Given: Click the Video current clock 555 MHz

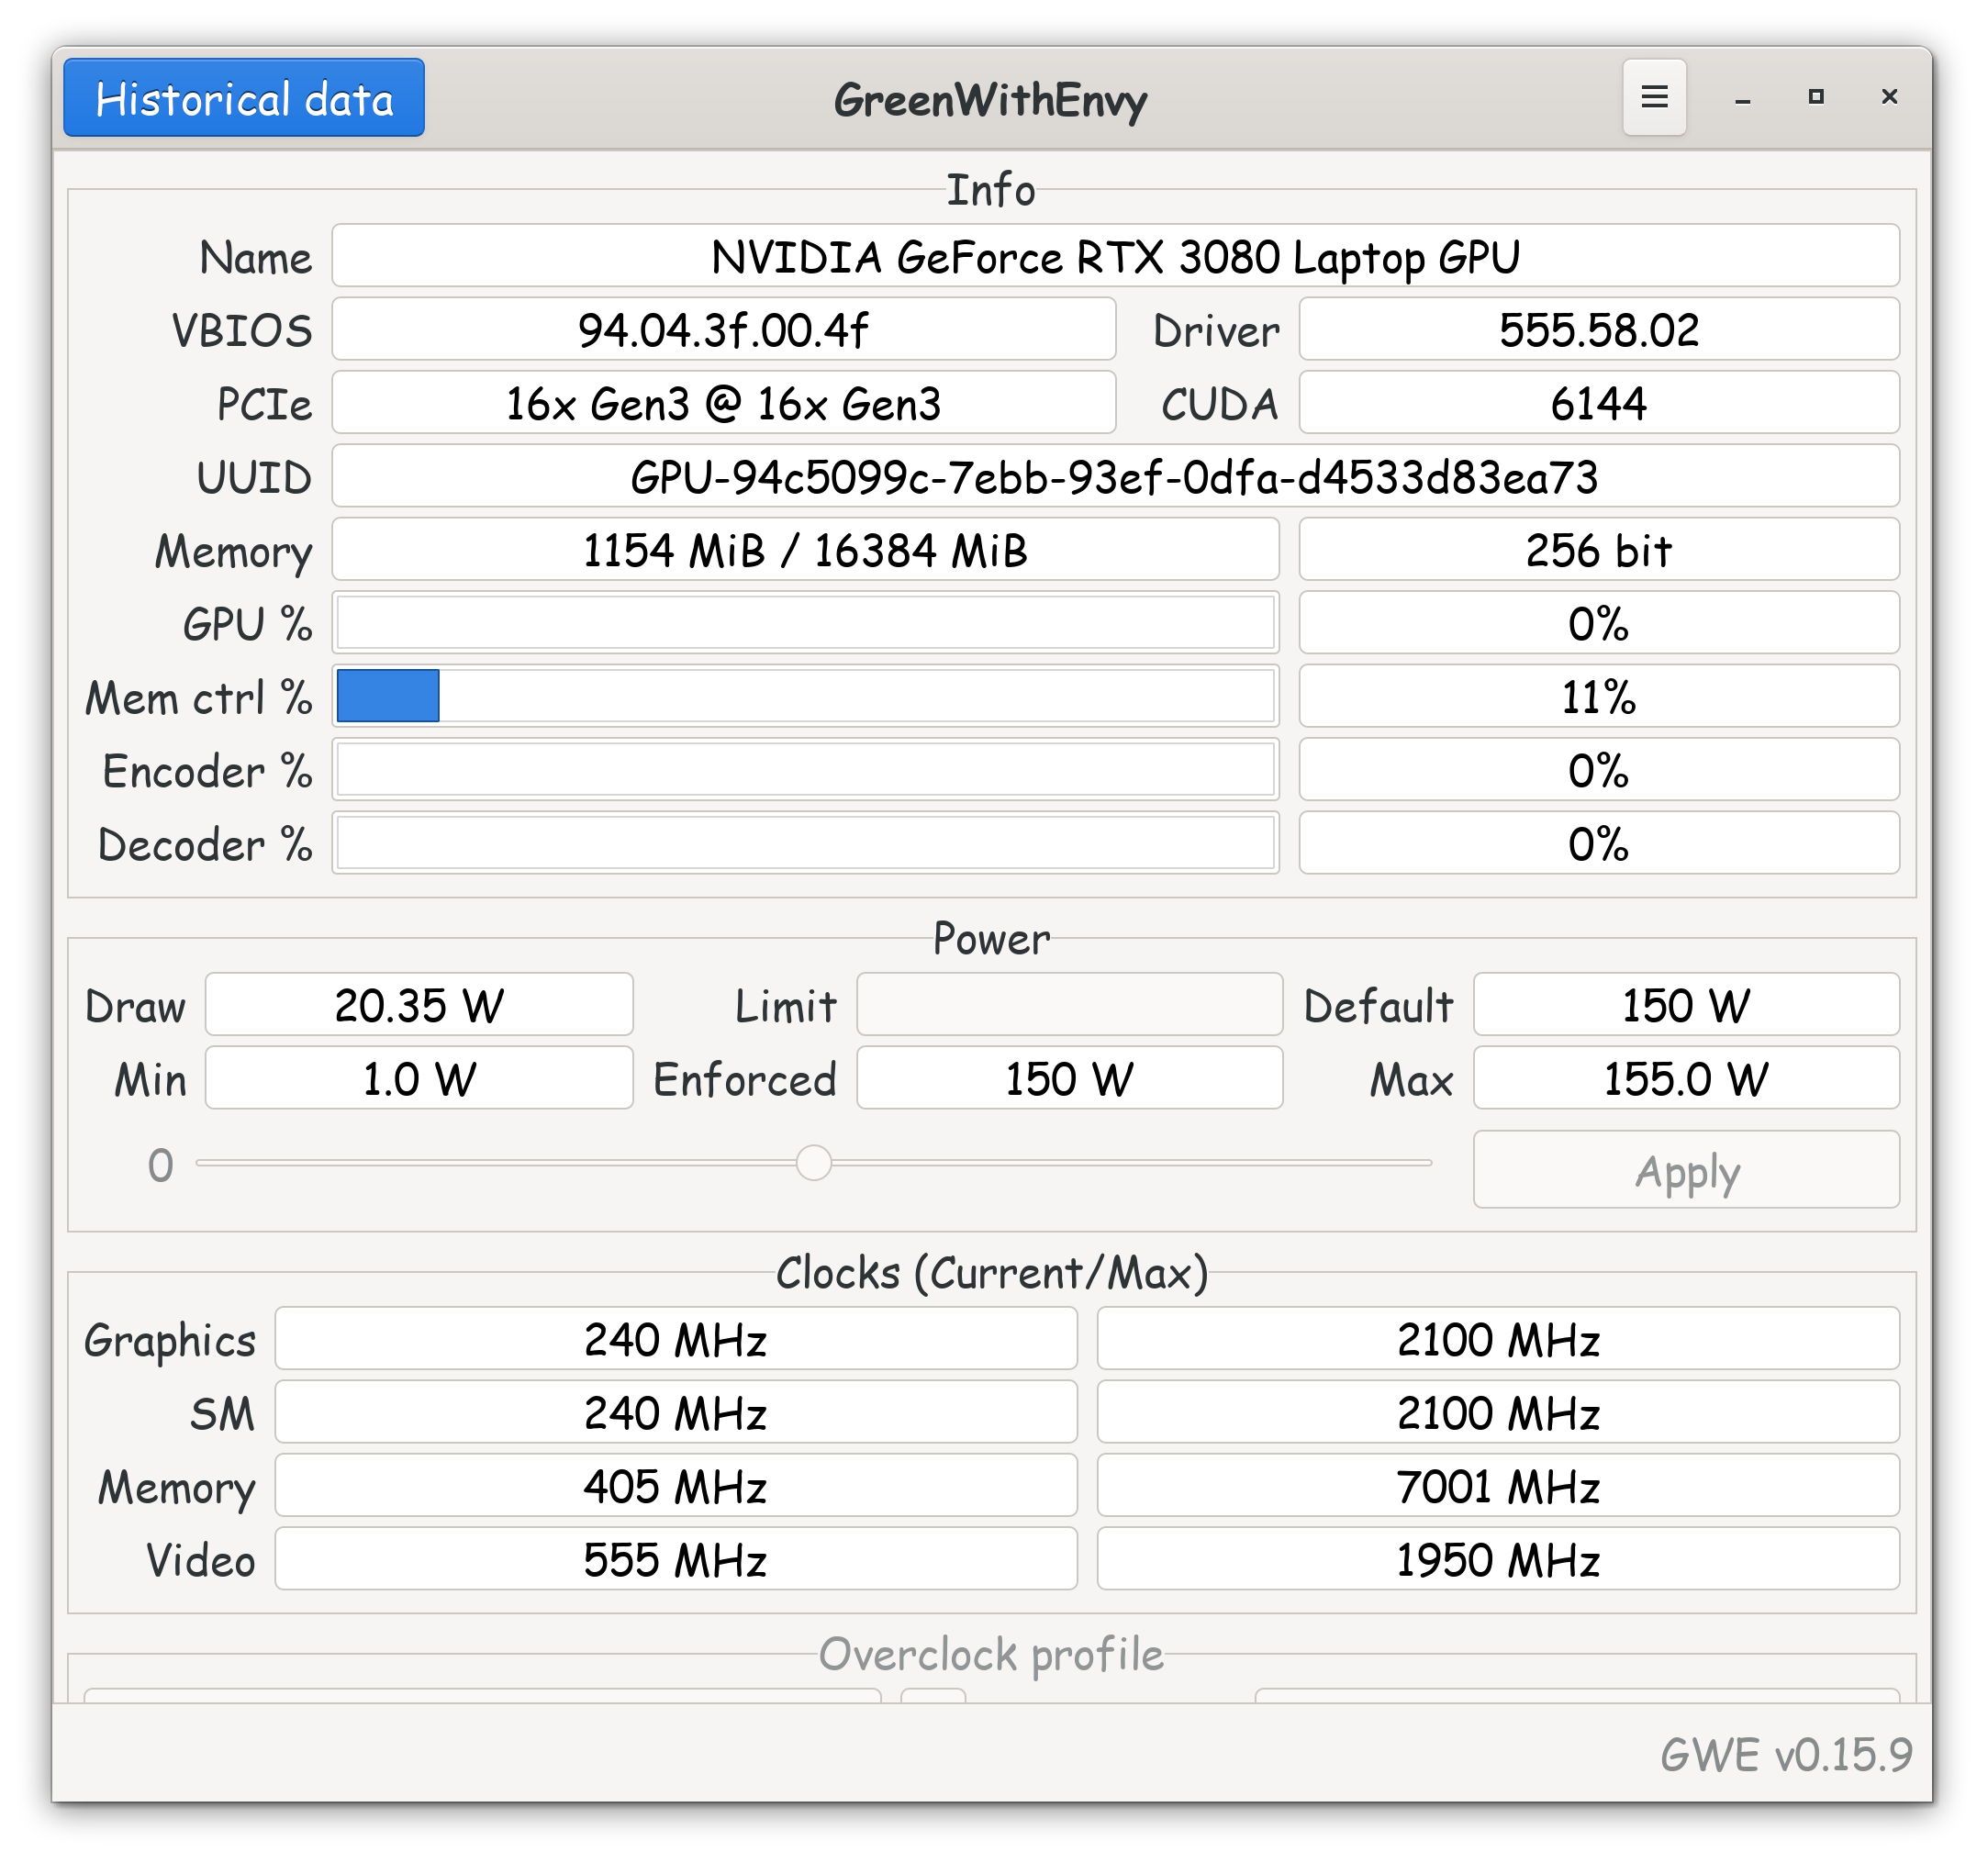Looking at the screenshot, I should pos(676,1559).
